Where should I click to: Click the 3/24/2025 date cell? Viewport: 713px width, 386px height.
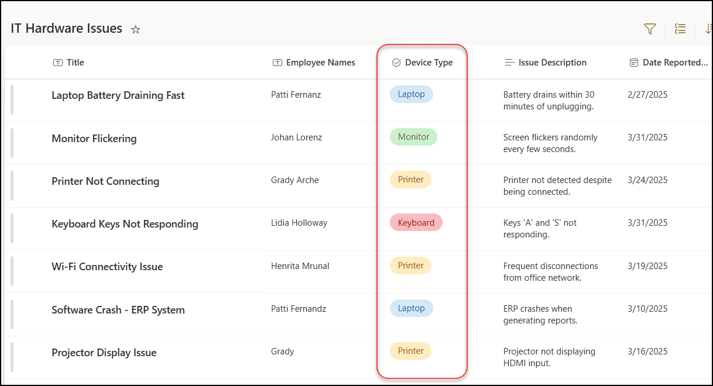coord(647,180)
